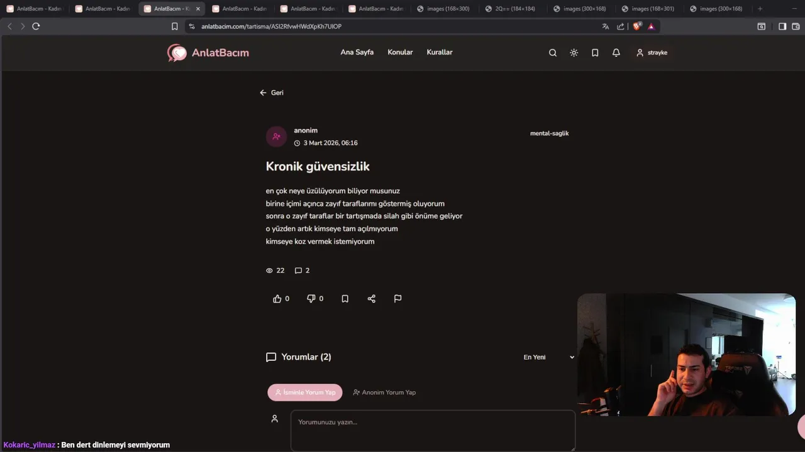
Task: Open the browser wallet icon
Action: [796, 26]
